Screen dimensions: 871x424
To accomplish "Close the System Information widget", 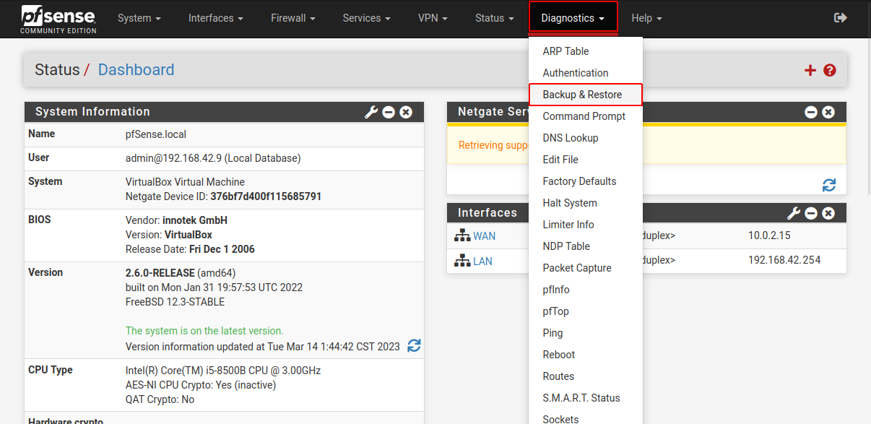I will click(406, 112).
